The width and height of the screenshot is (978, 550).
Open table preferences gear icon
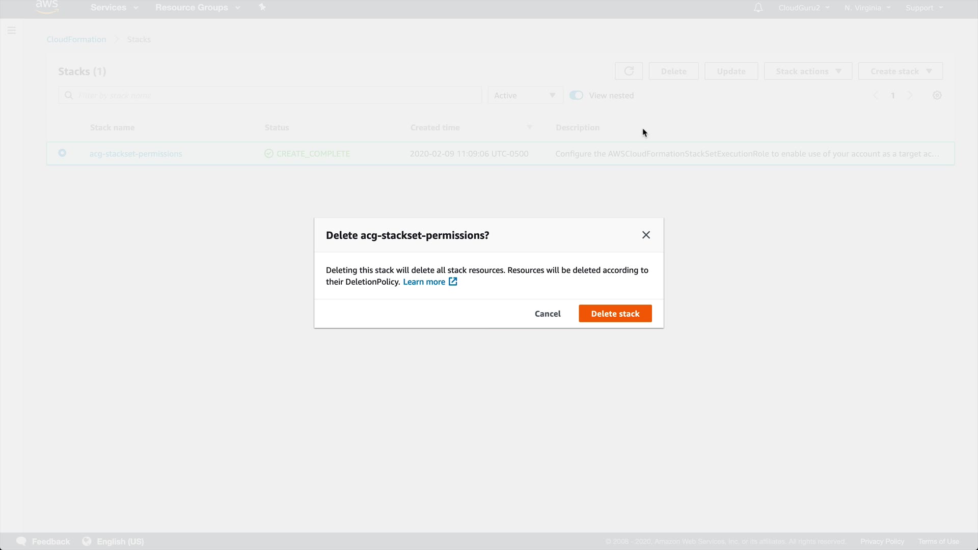pos(937,95)
